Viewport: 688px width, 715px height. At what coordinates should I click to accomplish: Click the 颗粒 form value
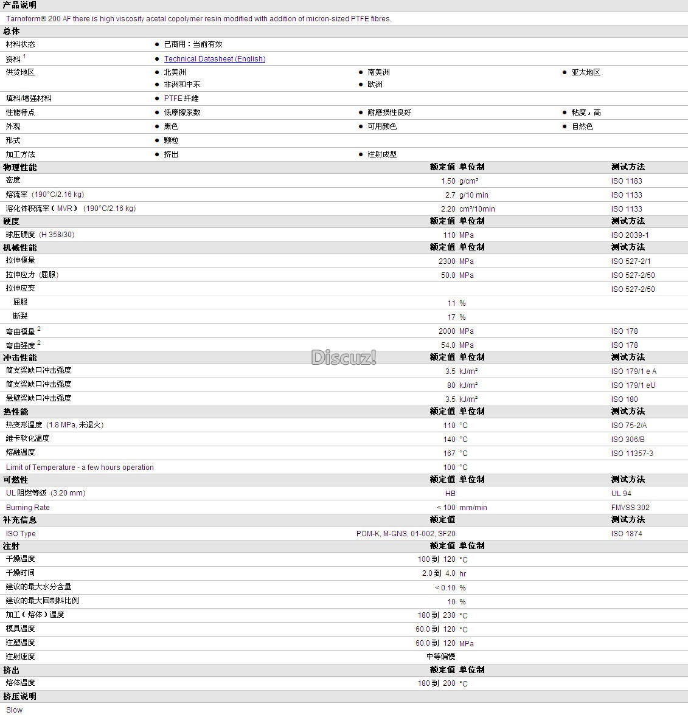pos(171,140)
